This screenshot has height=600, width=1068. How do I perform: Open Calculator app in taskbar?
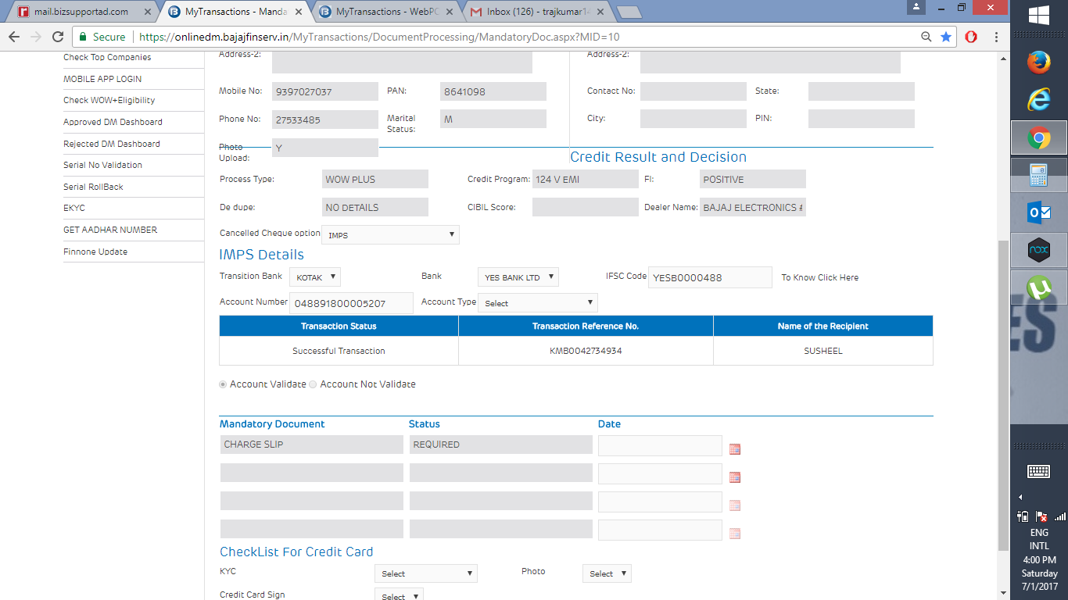tap(1038, 176)
